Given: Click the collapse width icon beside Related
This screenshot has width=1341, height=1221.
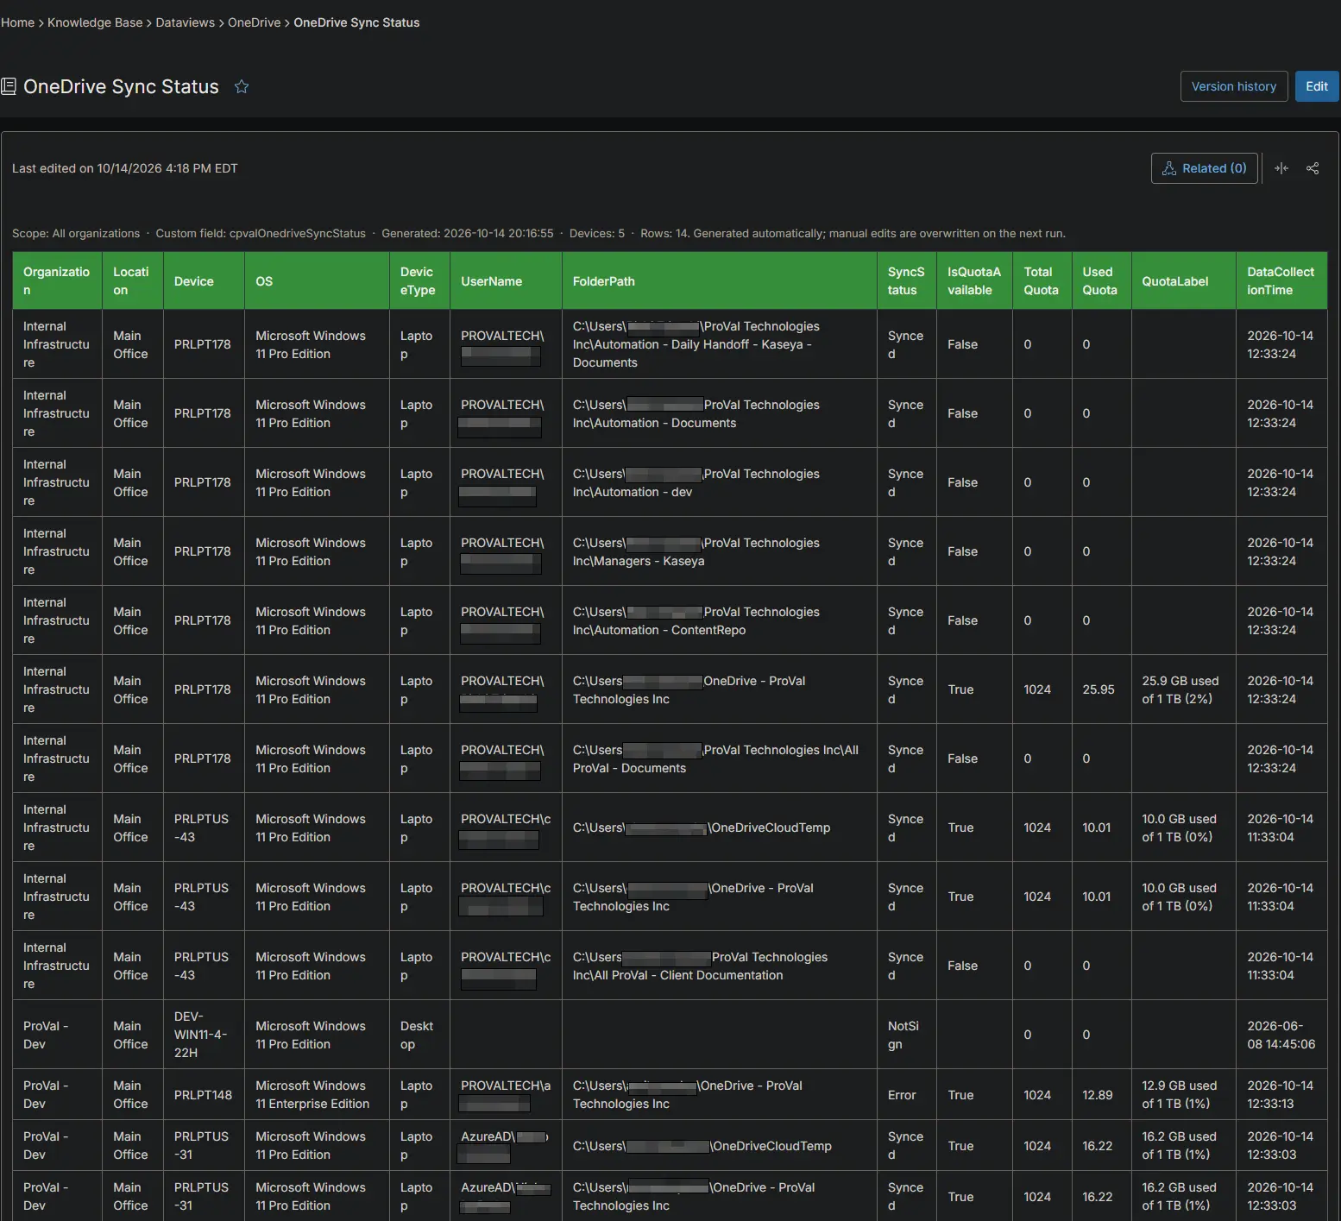Looking at the screenshot, I should (1281, 168).
